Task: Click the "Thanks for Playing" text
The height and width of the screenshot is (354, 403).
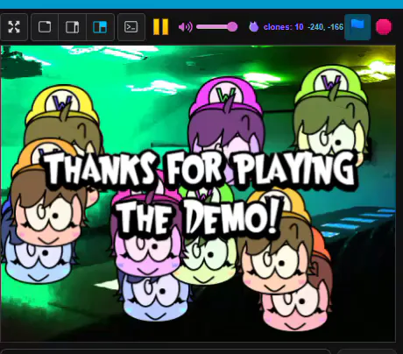Action: 201,169
